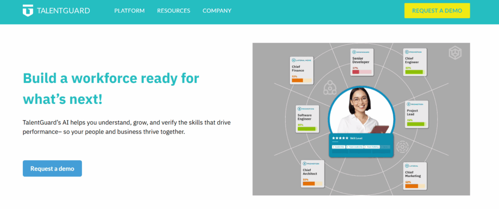499x209 pixels.
Task: Click the blue Request a demo button
Action: pyautogui.click(x=52, y=169)
